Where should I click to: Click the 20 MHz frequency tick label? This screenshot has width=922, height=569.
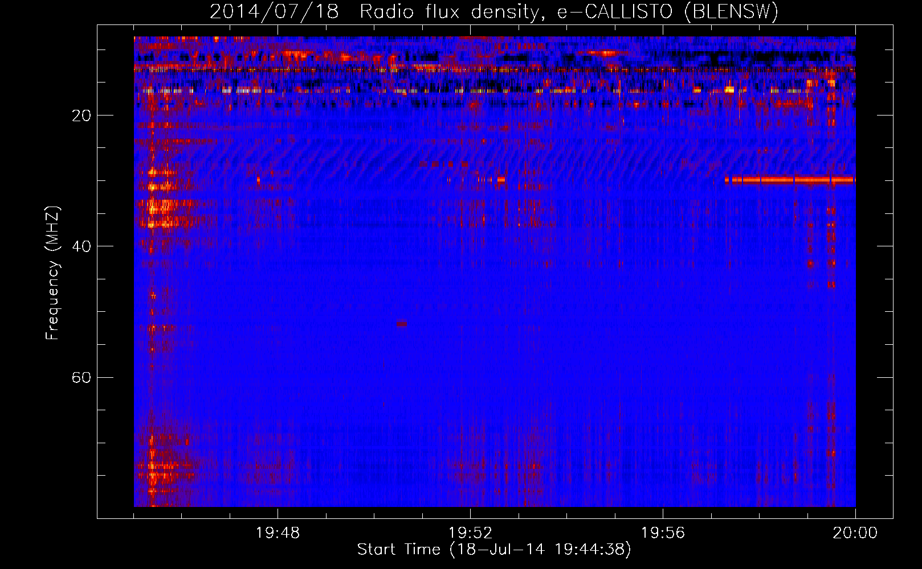[81, 116]
